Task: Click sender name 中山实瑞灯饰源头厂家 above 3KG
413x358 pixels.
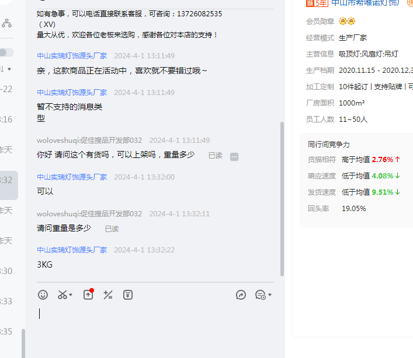Action: pyautogui.click(x=72, y=250)
